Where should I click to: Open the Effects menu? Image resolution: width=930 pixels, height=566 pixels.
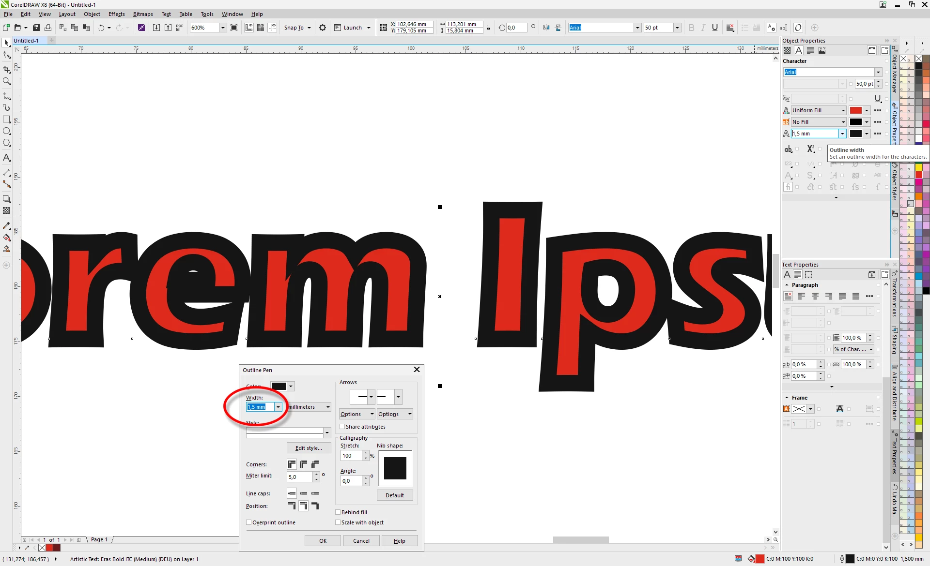tap(116, 14)
